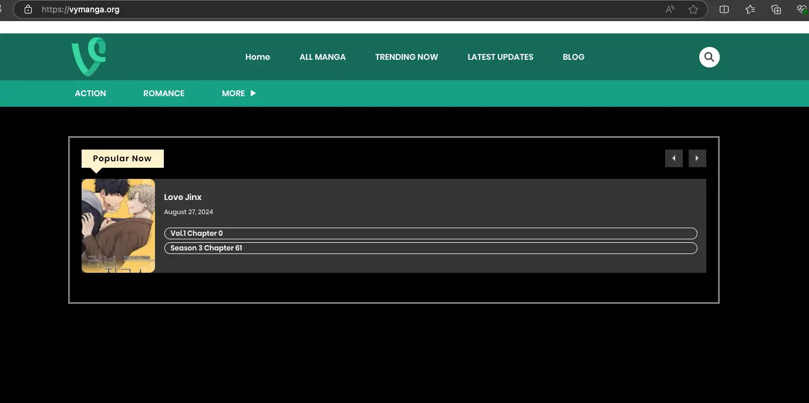
Task: Select the ACTION genre link
Action: pyautogui.click(x=90, y=93)
